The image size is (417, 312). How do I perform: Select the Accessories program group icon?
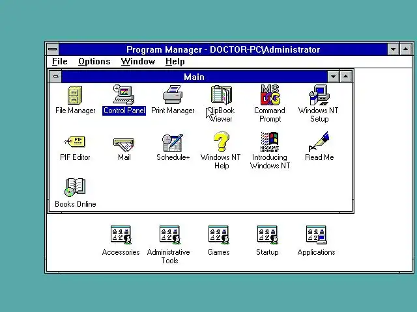pos(121,235)
